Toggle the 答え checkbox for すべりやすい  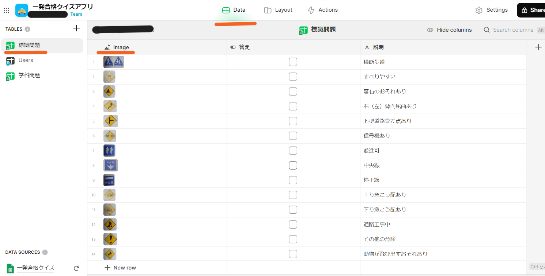pos(293,77)
